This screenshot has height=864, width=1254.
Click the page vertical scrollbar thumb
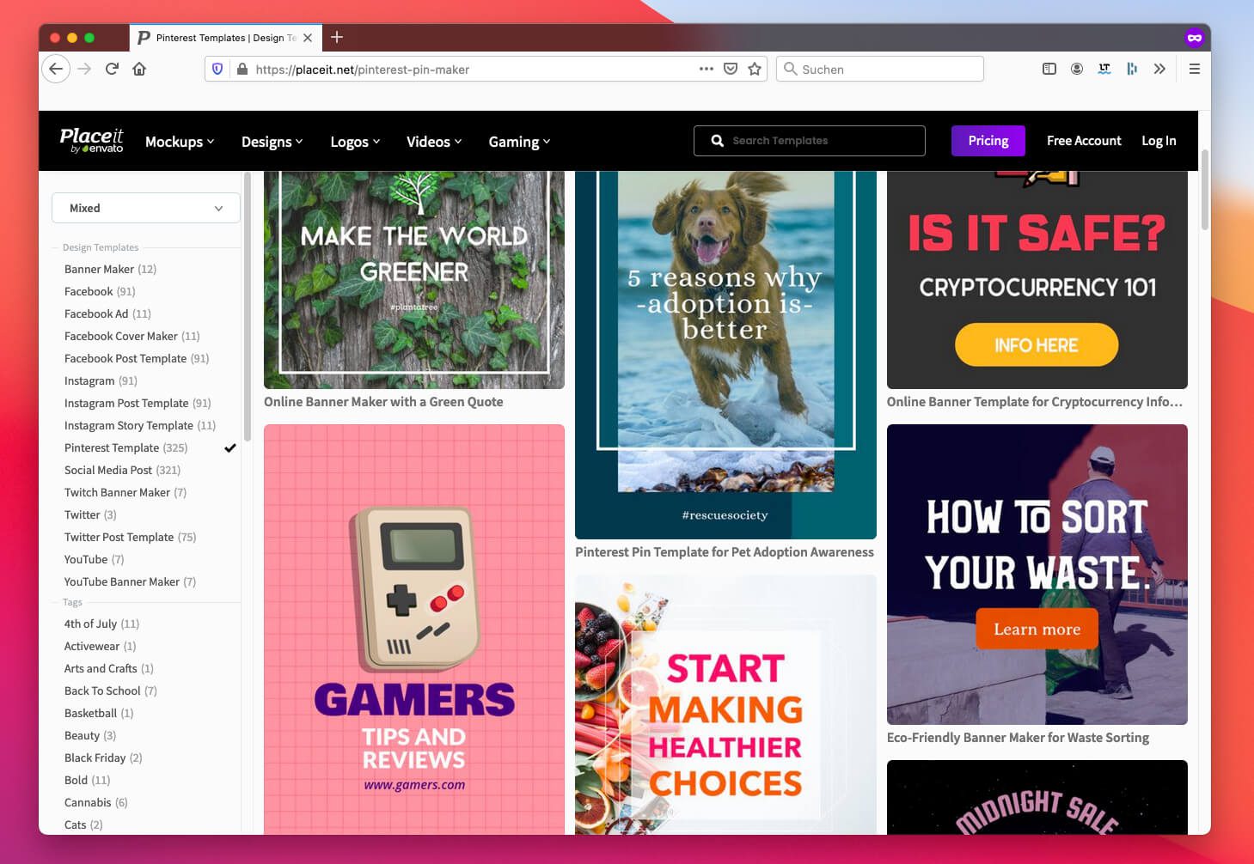pos(1205,189)
